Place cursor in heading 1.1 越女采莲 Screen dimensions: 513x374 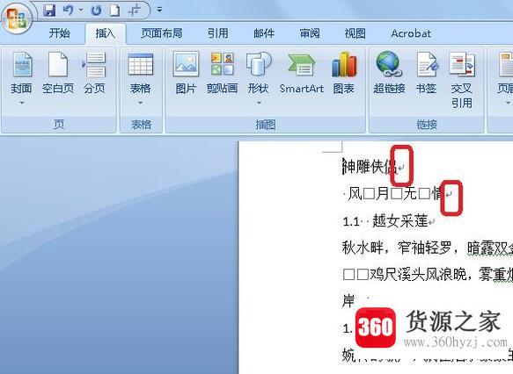[385, 221]
